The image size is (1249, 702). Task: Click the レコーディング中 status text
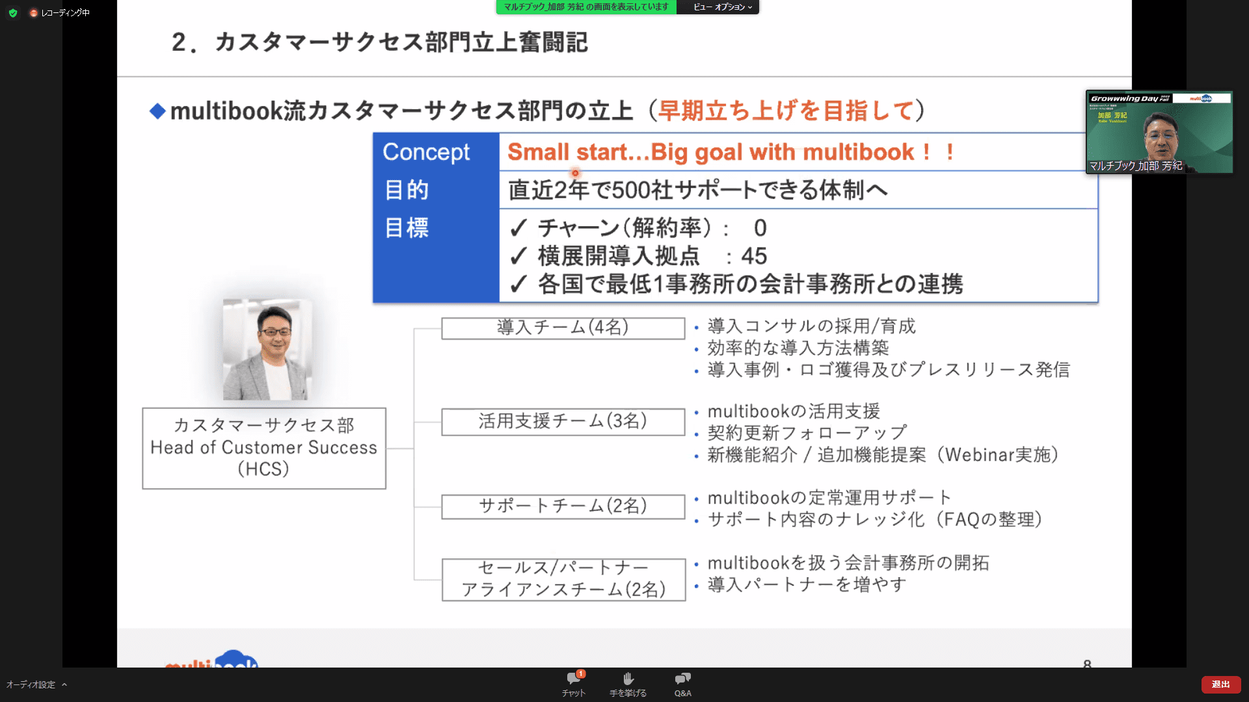pos(66,12)
